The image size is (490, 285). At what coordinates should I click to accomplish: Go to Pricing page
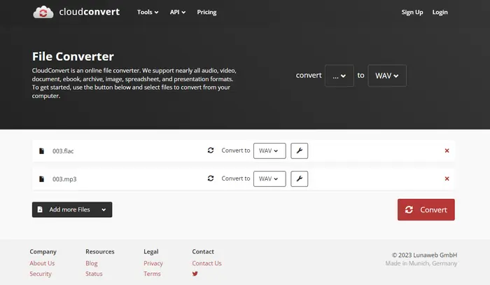tap(206, 12)
